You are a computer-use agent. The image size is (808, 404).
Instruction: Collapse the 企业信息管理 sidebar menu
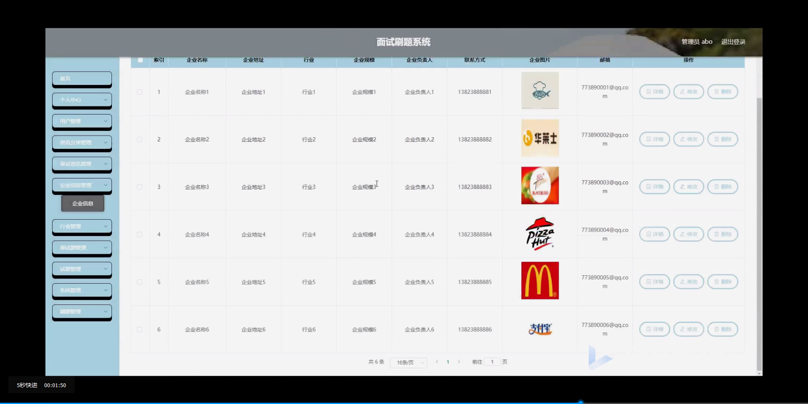(x=82, y=186)
